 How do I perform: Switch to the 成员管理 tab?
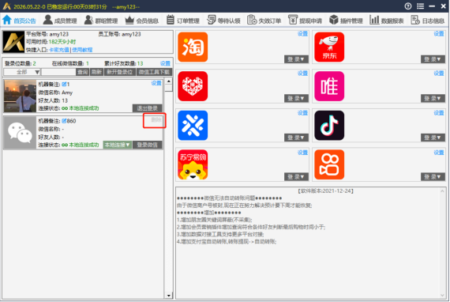click(x=60, y=20)
